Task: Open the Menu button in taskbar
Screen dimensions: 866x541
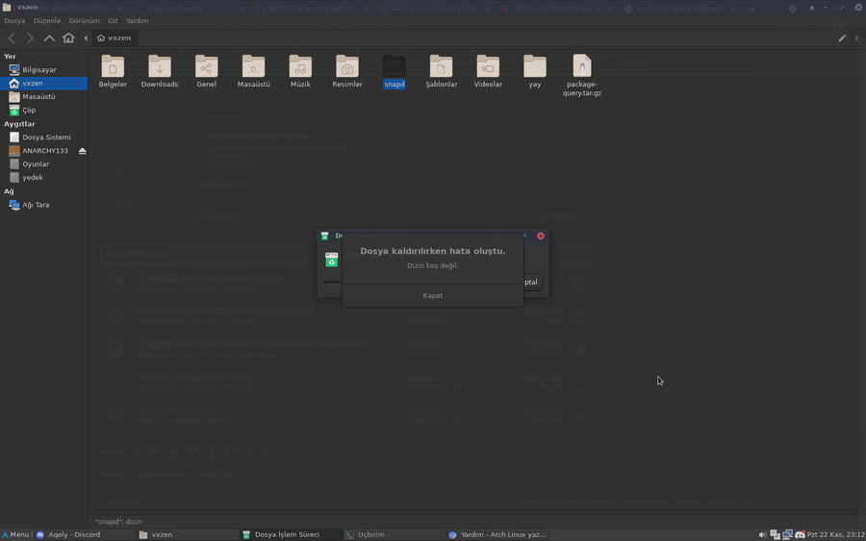Action: point(15,534)
